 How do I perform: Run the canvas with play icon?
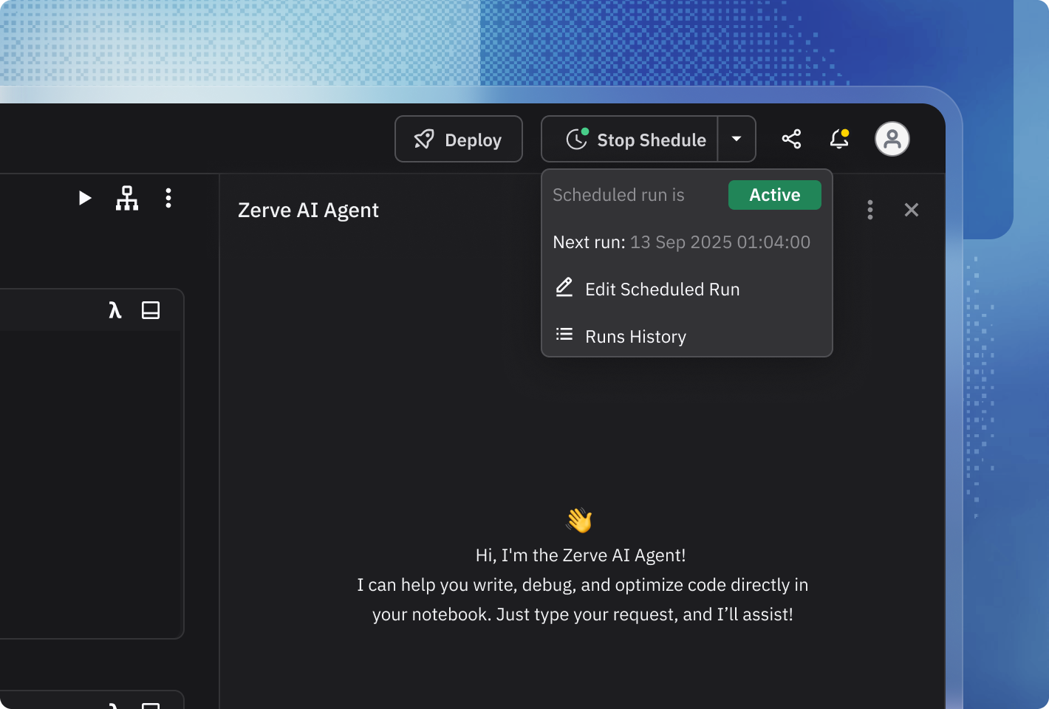85,198
